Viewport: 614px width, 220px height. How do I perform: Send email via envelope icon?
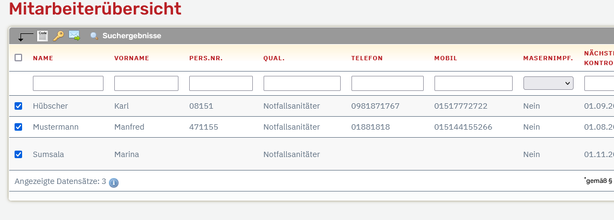74,36
